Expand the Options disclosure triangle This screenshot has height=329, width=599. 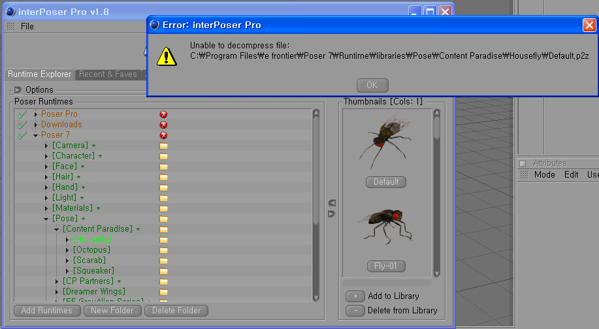click(17, 90)
